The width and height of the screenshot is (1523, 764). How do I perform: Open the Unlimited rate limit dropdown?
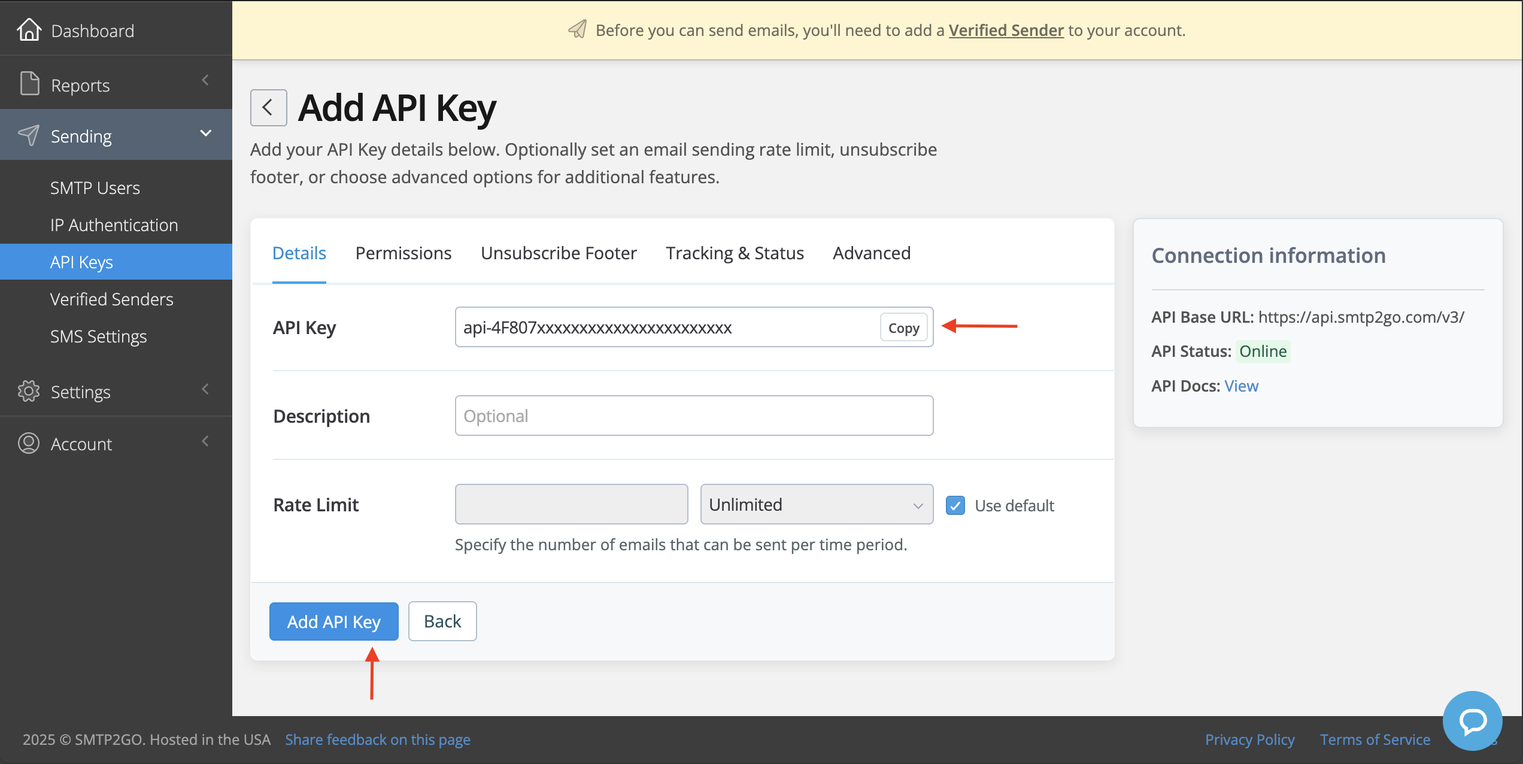tap(816, 504)
